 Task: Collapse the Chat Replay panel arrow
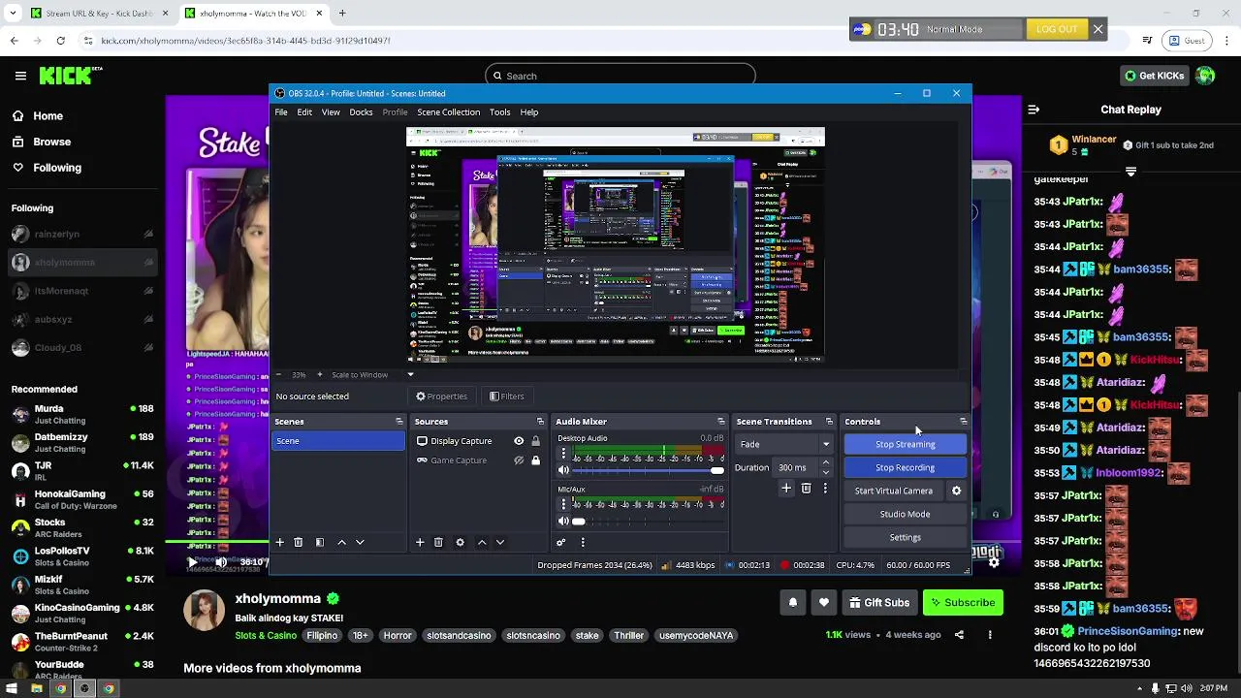coord(1034,110)
